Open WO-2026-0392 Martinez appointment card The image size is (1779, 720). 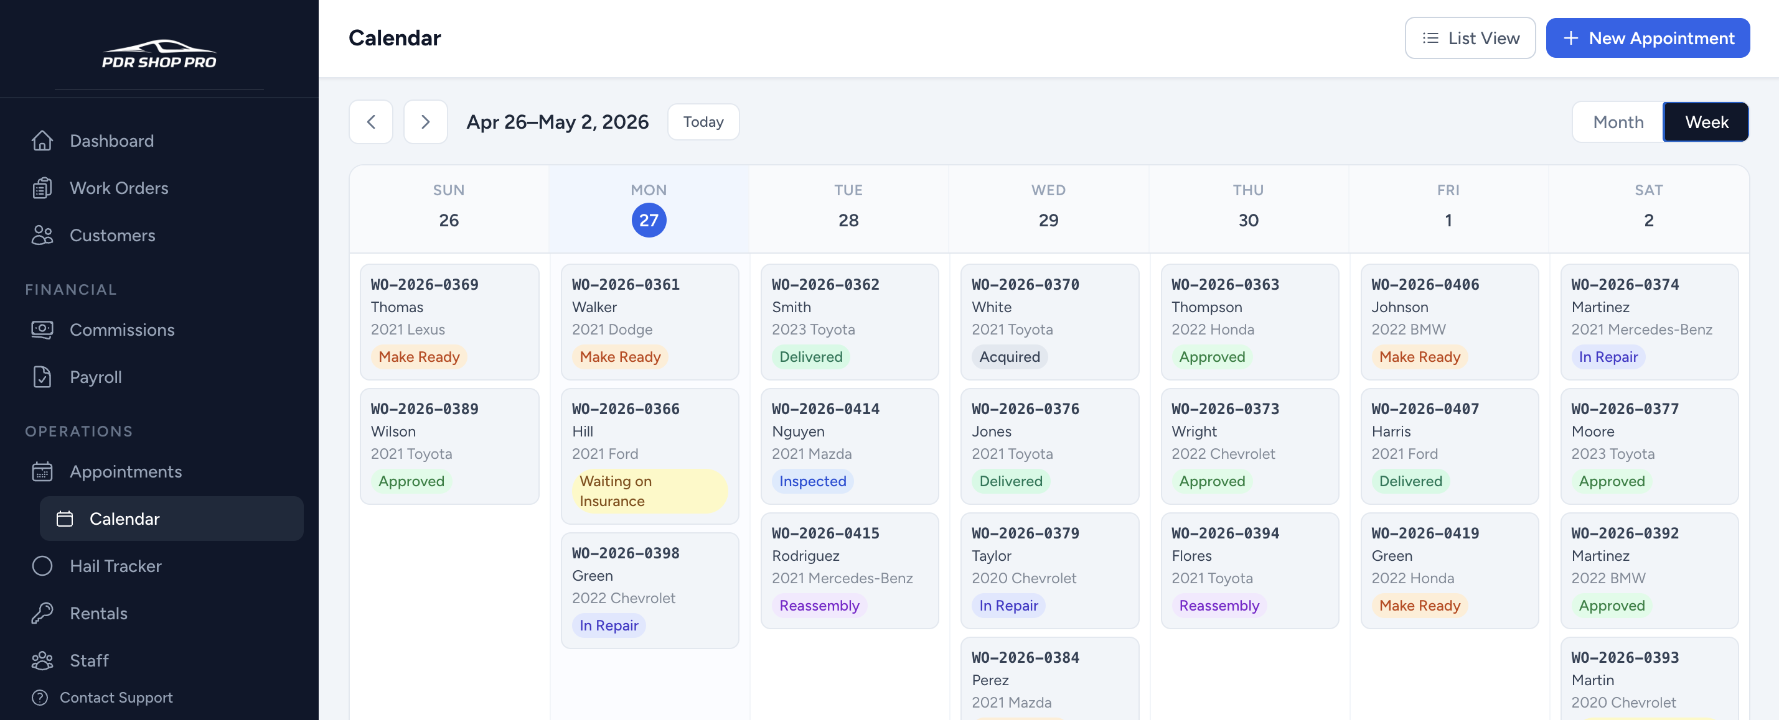click(x=1650, y=570)
